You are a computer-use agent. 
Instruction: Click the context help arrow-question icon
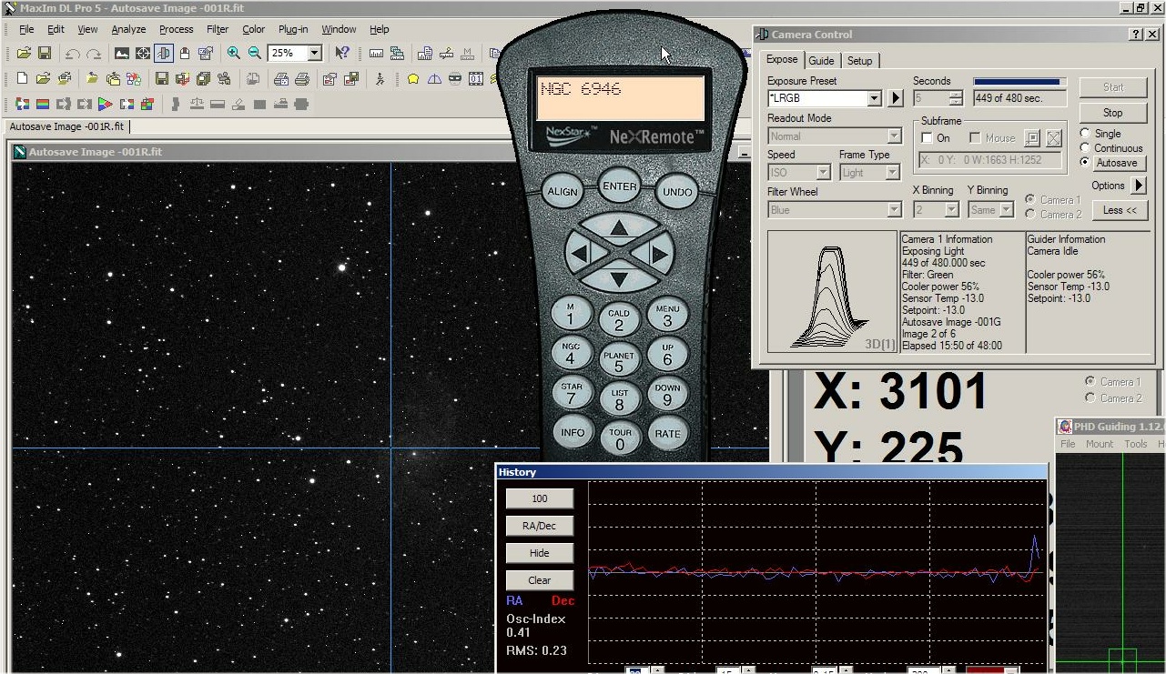[x=342, y=54]
